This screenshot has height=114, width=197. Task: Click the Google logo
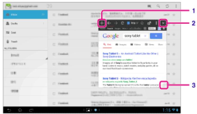point(110,36)
